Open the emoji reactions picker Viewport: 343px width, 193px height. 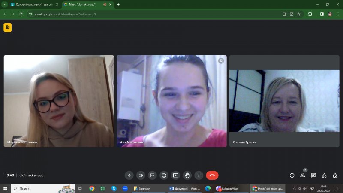164,175
